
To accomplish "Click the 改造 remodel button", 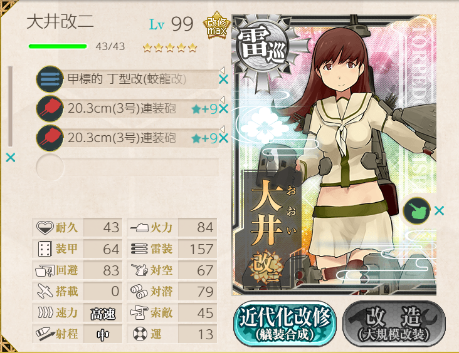I will pyautogui.click(x=394, y=324).
